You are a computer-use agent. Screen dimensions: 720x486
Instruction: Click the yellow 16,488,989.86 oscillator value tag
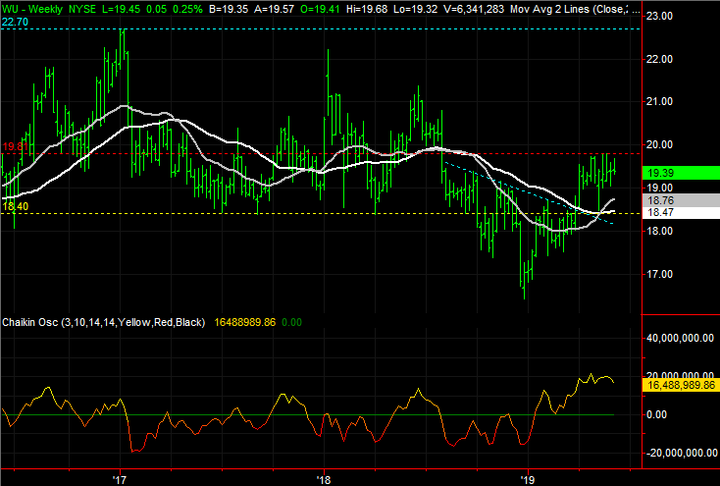[x=681, y=387]
